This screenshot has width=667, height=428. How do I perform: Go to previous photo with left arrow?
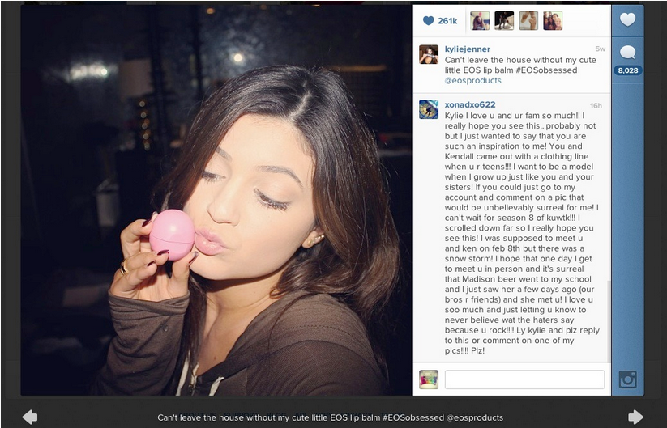coord(30,417)
